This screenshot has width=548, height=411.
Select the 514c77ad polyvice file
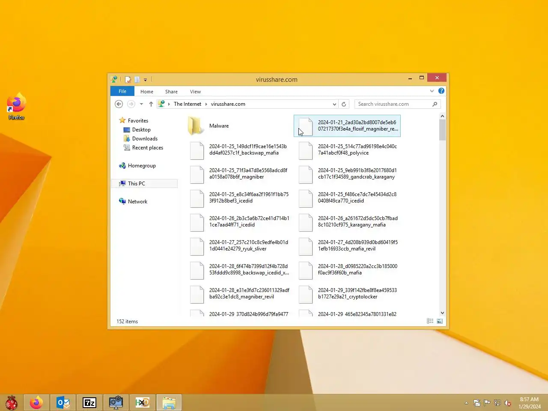[x=348, y=150]
